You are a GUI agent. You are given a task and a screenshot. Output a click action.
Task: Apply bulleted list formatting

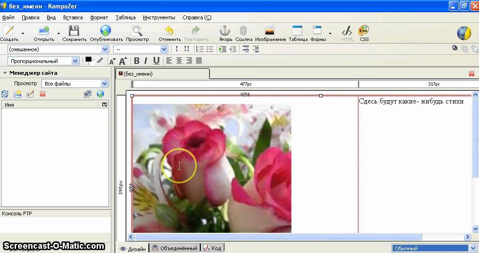(210, 49)
